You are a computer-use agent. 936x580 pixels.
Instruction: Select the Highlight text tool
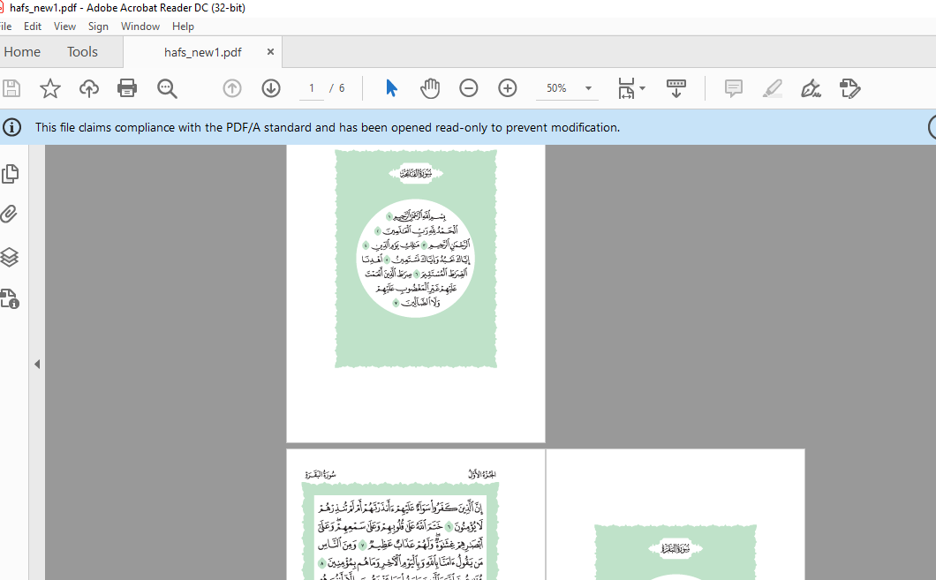coord(773,88)
